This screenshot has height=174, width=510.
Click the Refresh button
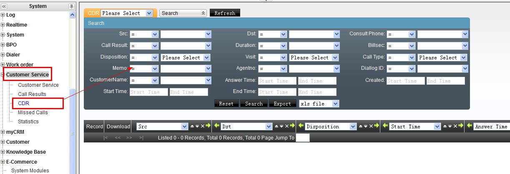point(225,13)
